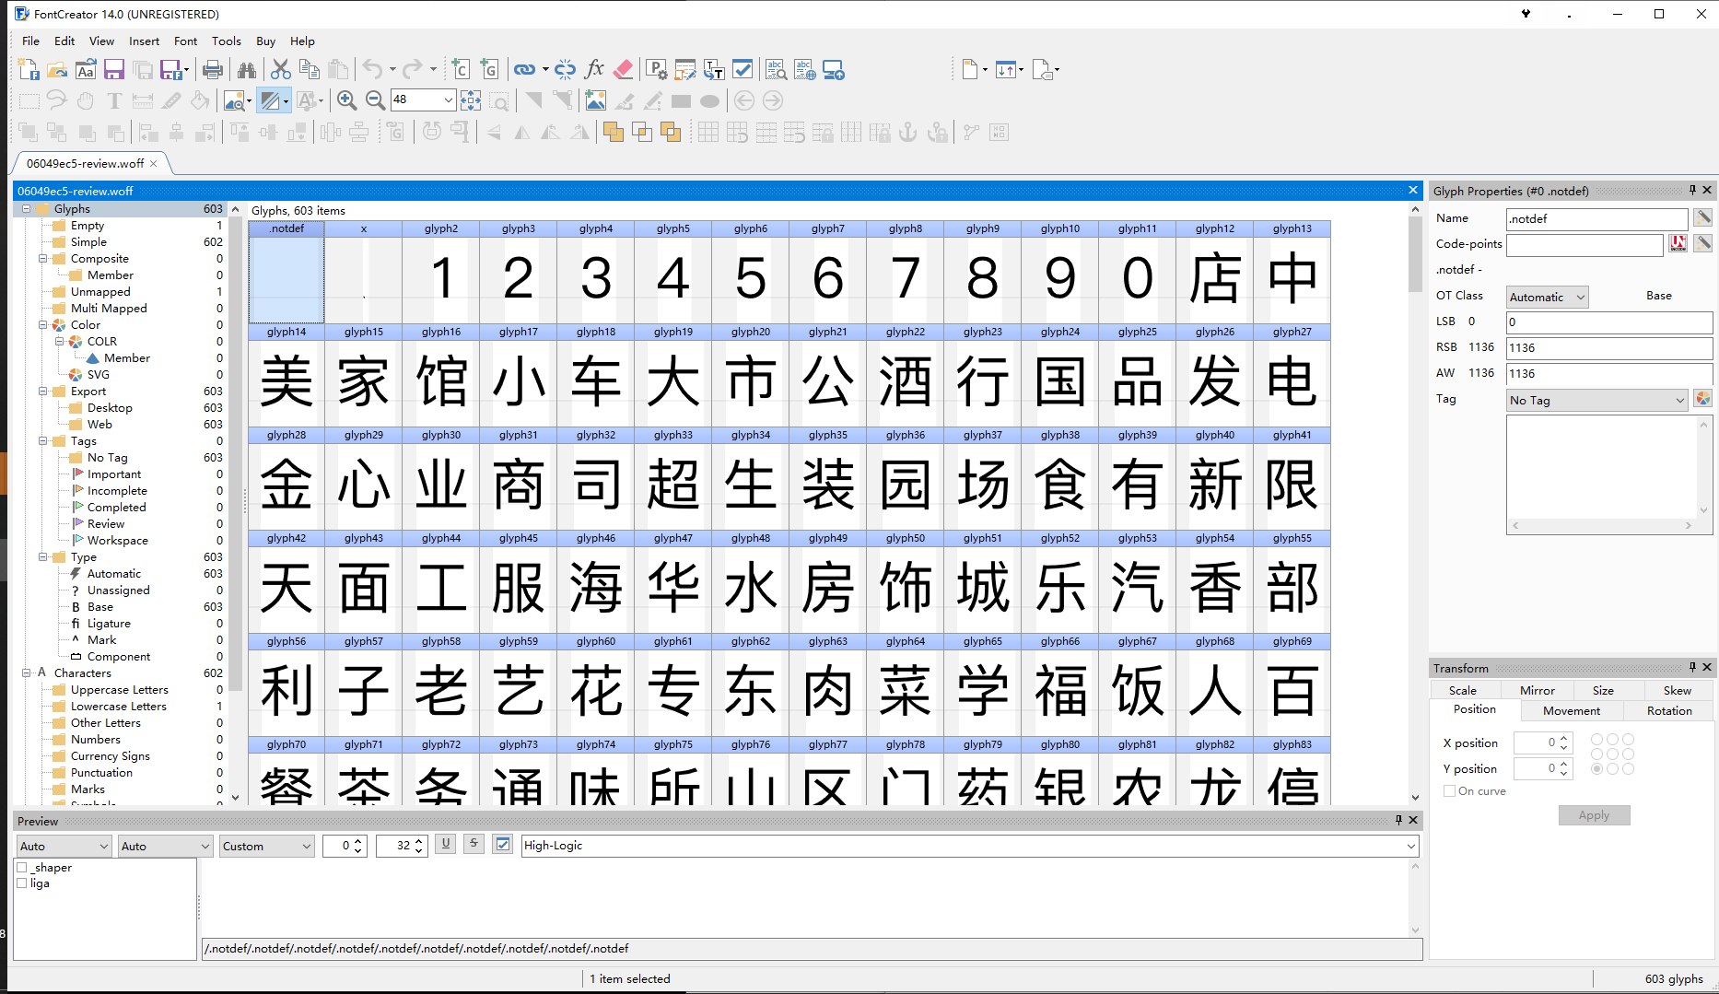Open the zoom level 48 dropdown
Screen dimensions: 1719x994
coord(449,100)
